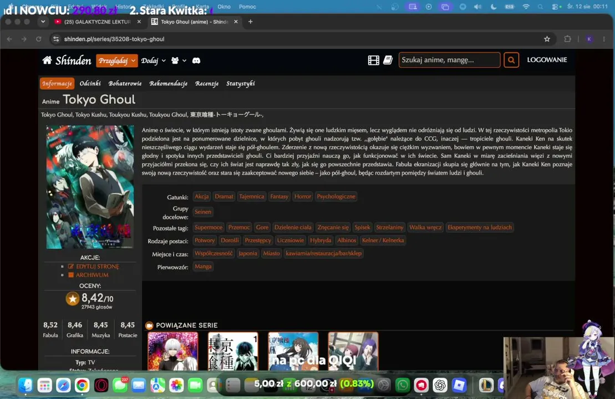This screenshot has width=615, height=399.
Task: Focus the Szukaj anime, mangę search field
Action: pyautogui.click(x=449, y=60)
